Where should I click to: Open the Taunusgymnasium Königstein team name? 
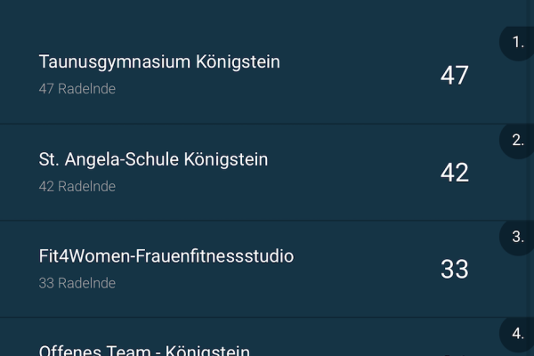(159, 62)
